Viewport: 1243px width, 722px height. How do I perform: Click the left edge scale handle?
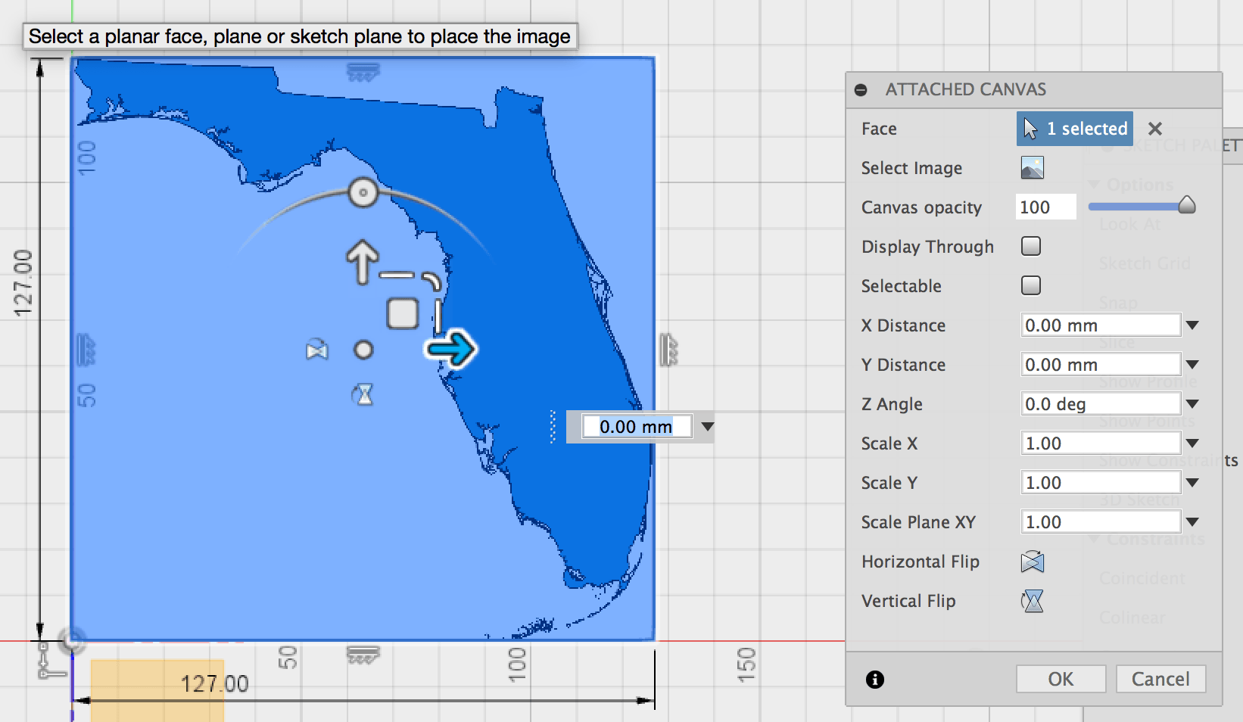click(86, 350)
